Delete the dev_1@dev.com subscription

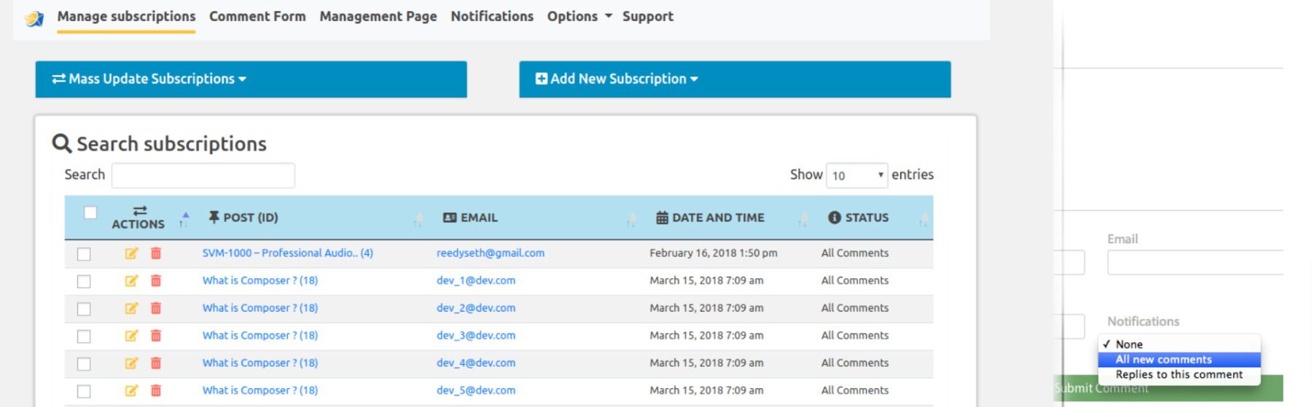(156, 281)
